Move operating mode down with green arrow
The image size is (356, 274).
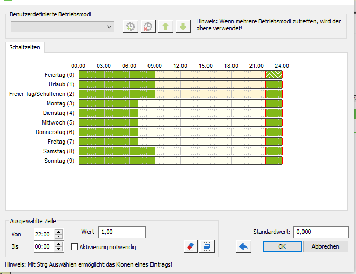click(x=183, y=26)
